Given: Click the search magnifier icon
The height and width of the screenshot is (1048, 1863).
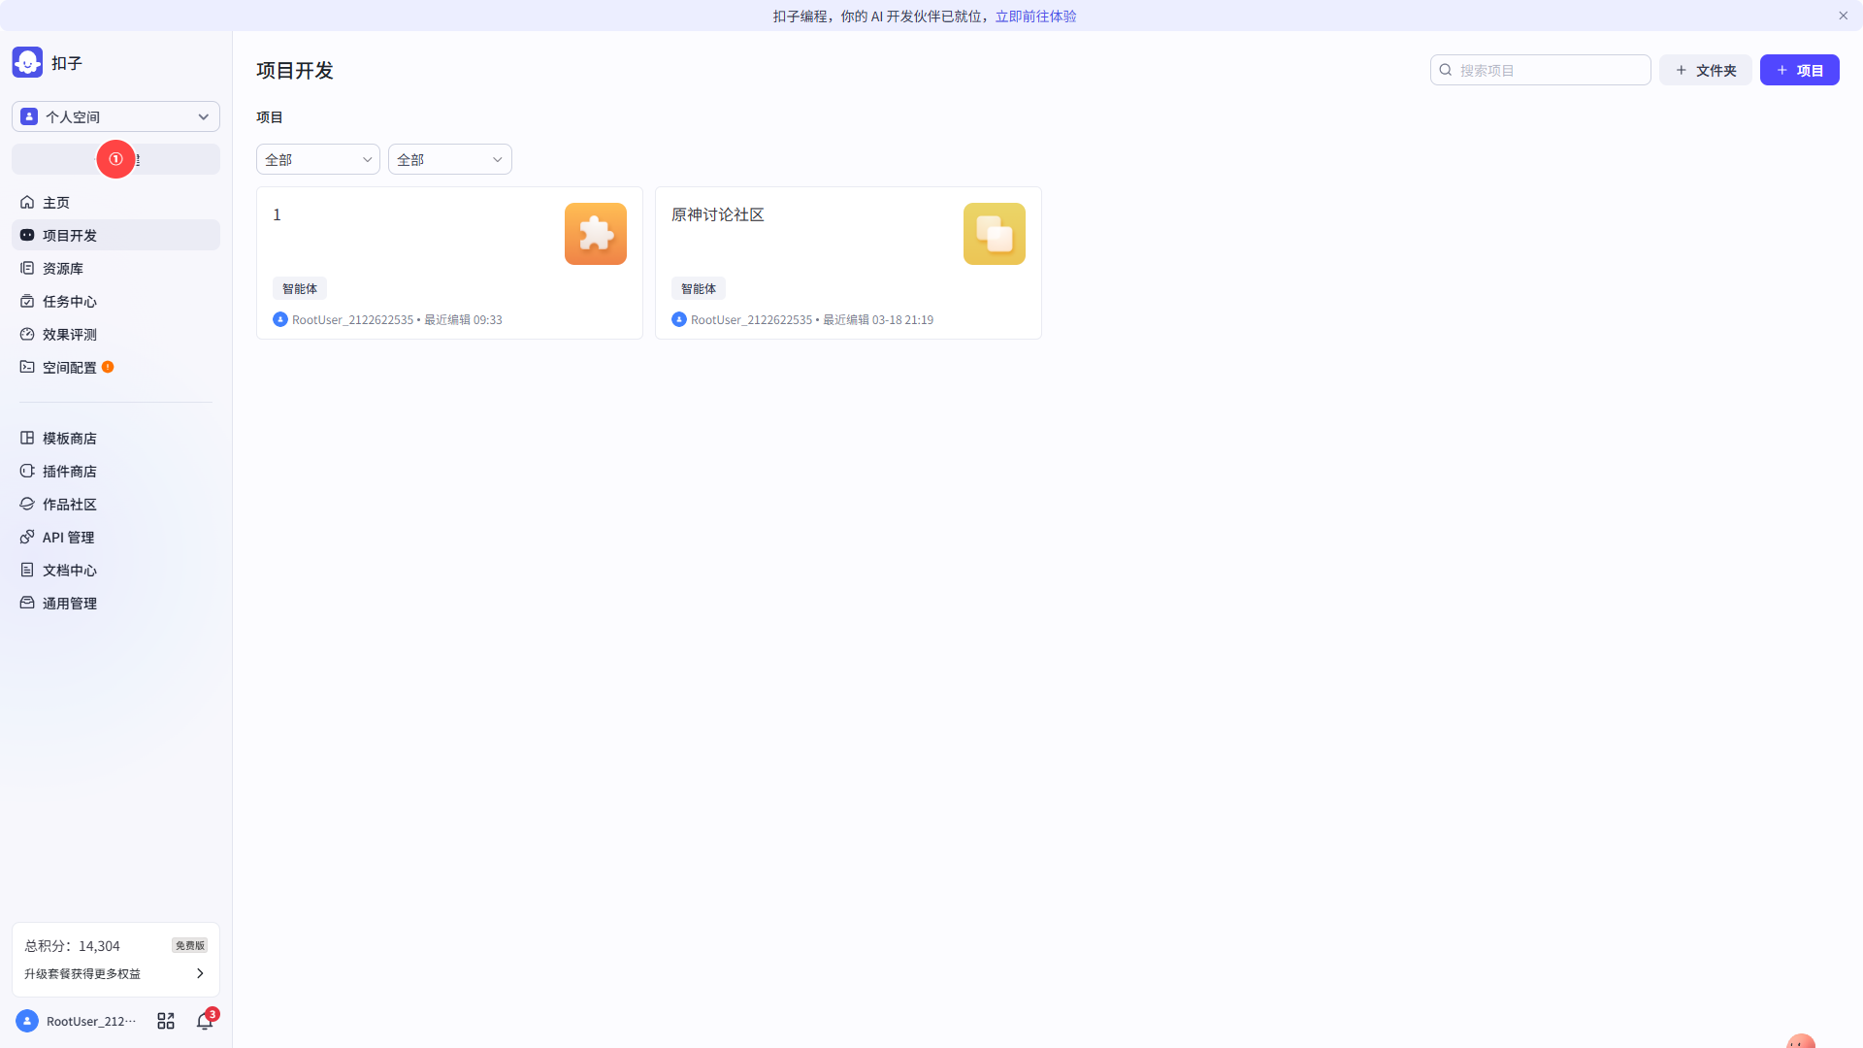Looking at the screenshot, I should pos(1446,70).
